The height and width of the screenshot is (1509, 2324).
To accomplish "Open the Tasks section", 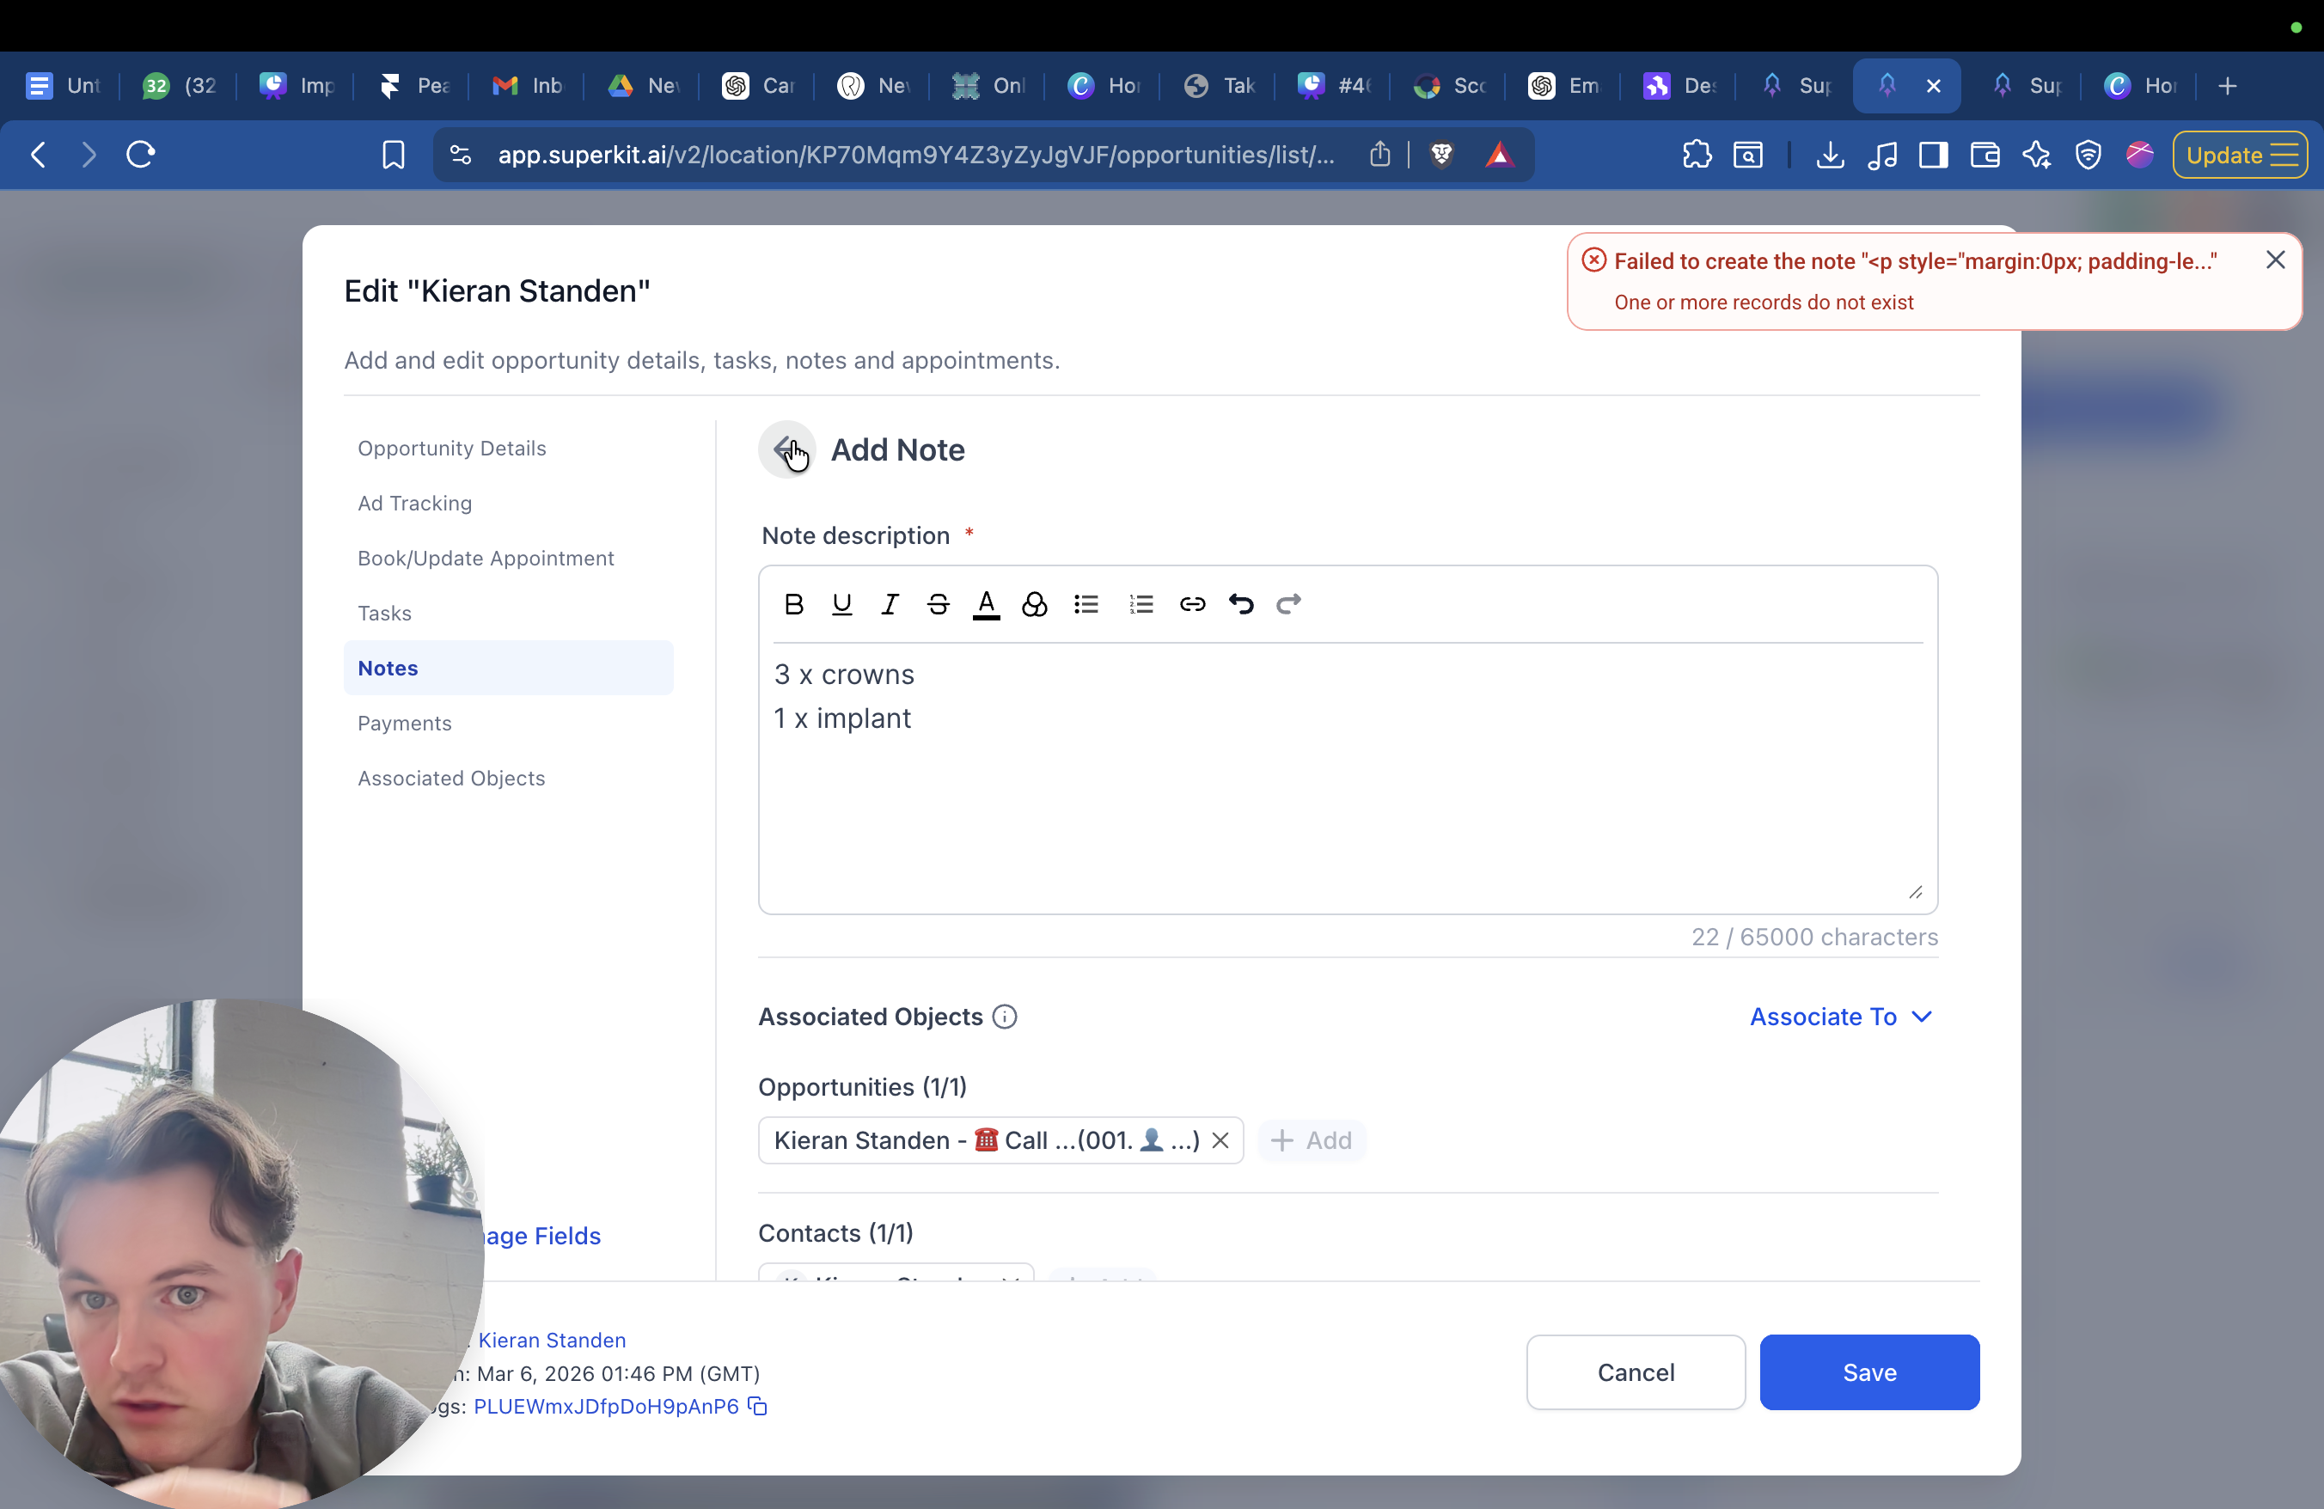I will [385, 613].
